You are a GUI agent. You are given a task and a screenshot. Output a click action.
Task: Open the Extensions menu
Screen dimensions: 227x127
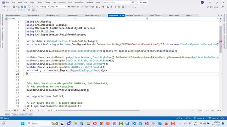[x=79, y=2]
